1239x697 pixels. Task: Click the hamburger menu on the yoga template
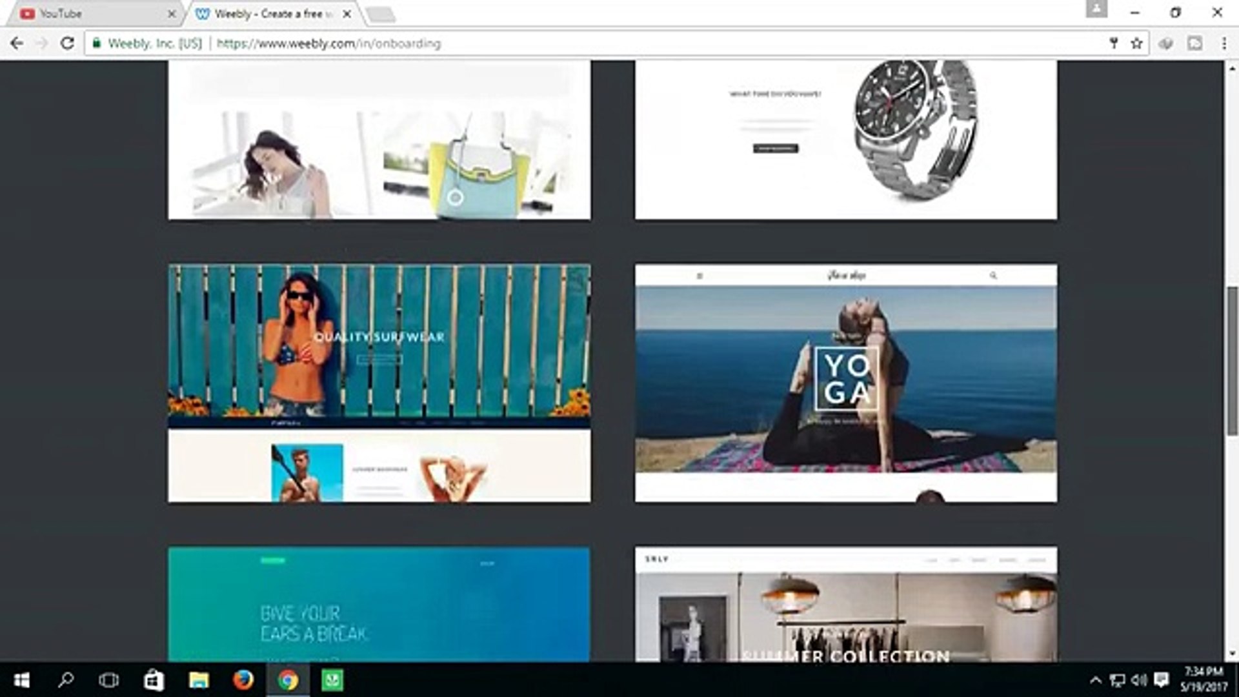point(701,274)
